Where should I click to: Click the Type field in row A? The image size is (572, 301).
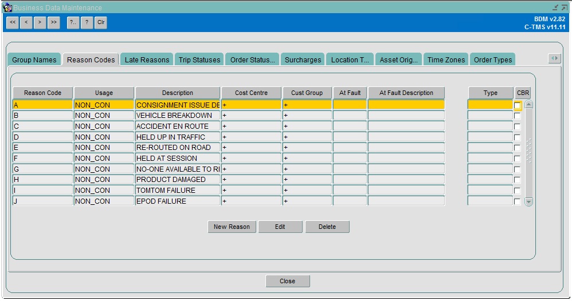[x=490, y=105]
